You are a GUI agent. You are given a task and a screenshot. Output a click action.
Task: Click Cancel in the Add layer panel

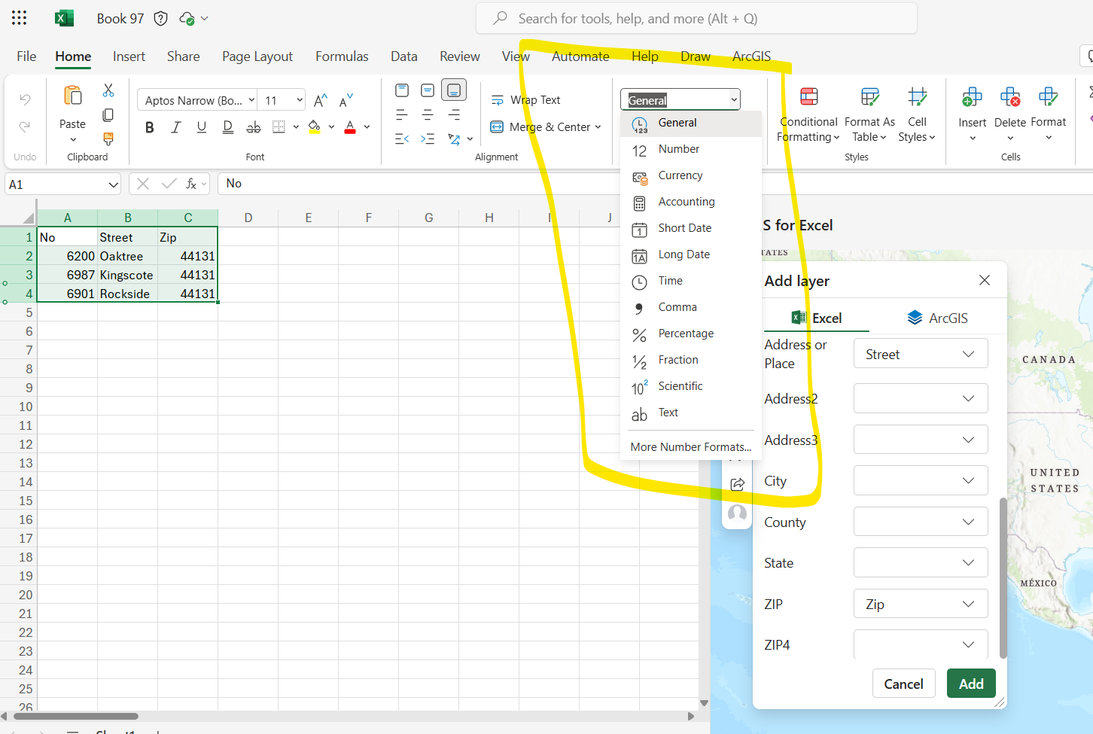903,683
